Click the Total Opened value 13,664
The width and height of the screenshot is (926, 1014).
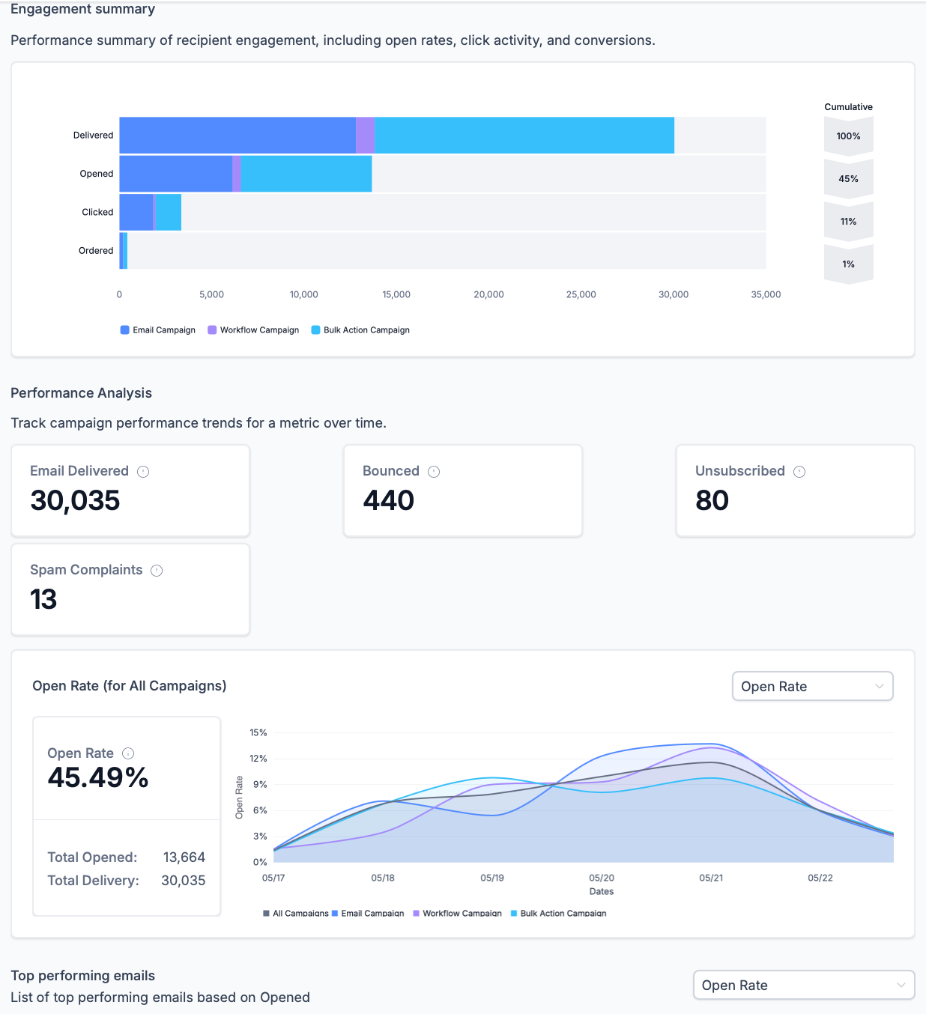pos(184,857)
